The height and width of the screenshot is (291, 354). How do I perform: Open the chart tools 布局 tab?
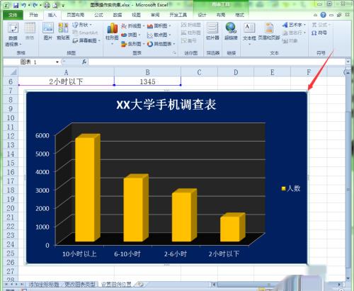221,15
